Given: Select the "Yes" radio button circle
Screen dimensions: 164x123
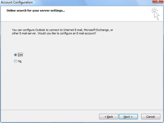Looking at the screenshot, I should [x=15, y=55].
